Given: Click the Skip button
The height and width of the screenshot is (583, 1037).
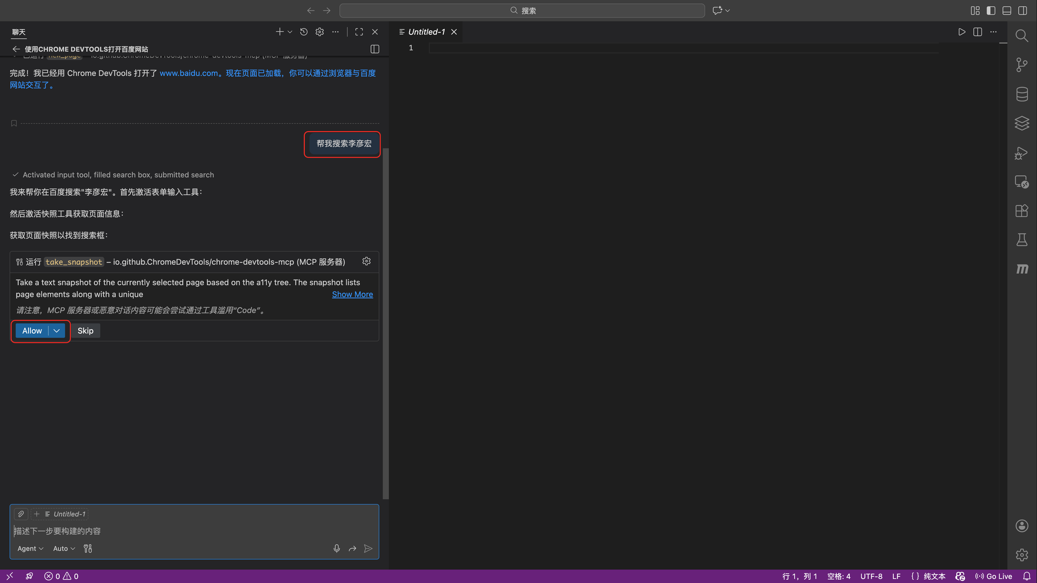Looking at the screenshot, I should click(86, 331).
